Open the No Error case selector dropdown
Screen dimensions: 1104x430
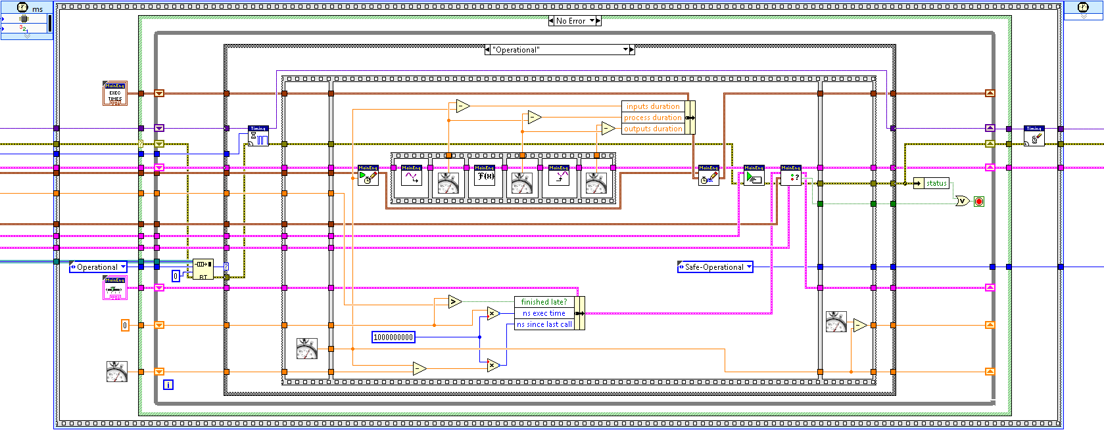[x=592, y=21]
